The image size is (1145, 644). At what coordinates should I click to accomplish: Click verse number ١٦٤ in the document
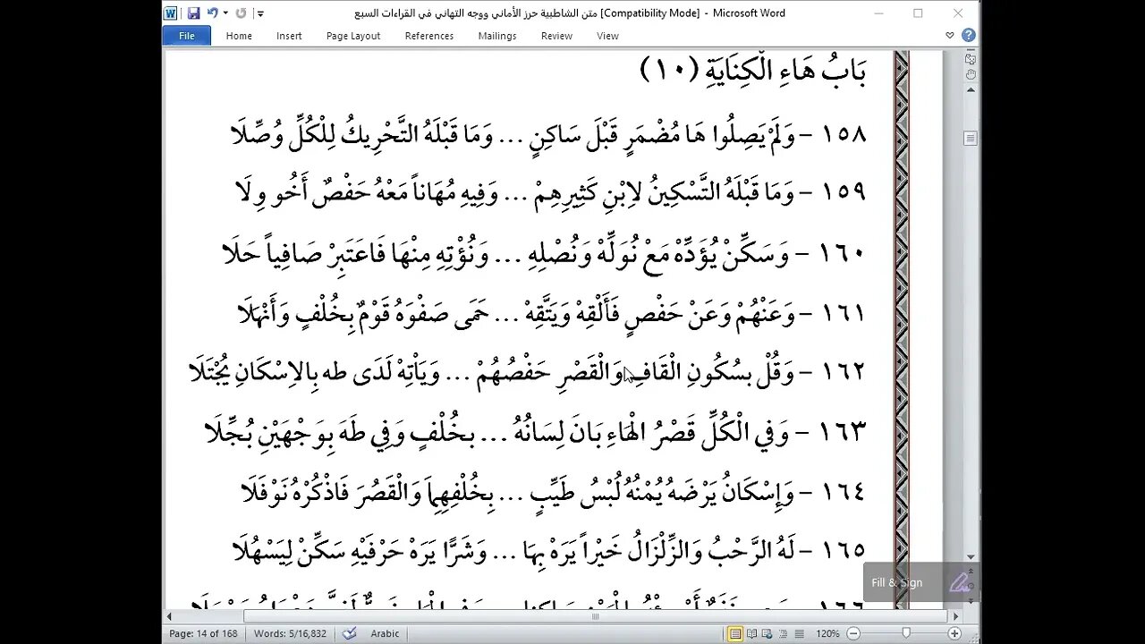(x=844, y=492)
